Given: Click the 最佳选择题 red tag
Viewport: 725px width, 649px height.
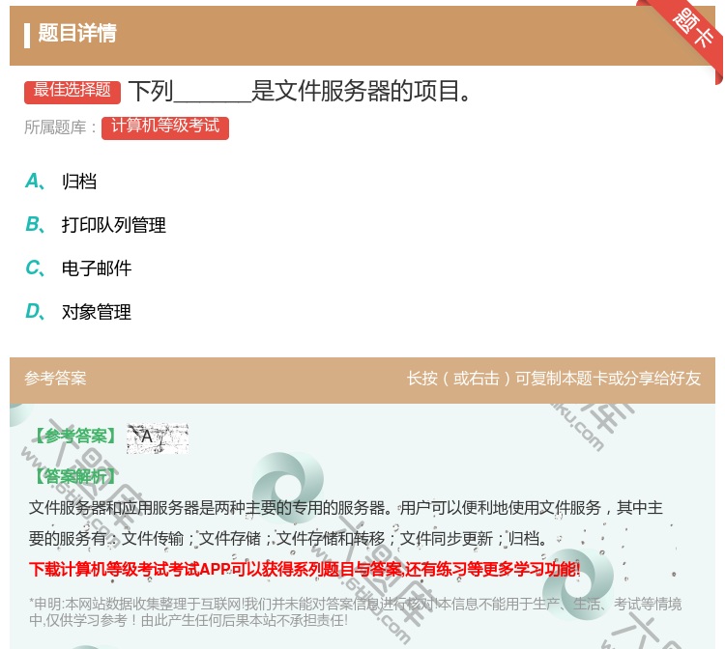Looking at the screenshot, I should tap(72, 91).
